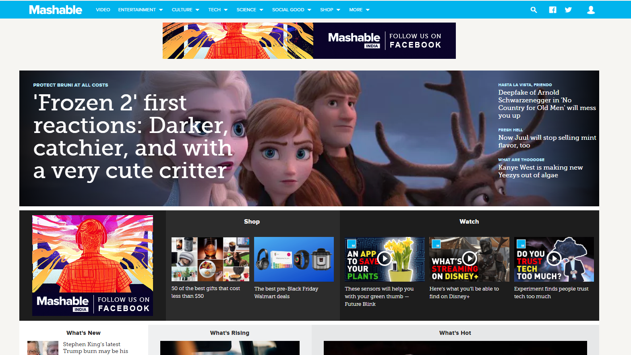
Task: Open the user profile icon
Action: (591, 10)
